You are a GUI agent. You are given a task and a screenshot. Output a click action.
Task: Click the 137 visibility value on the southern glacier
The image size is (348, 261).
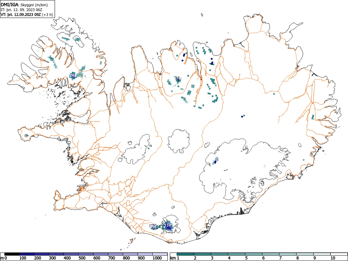click(168, 225)
